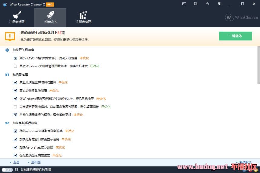Uncheck 优化windows文件列表刷新策略 option

[15, 131]
